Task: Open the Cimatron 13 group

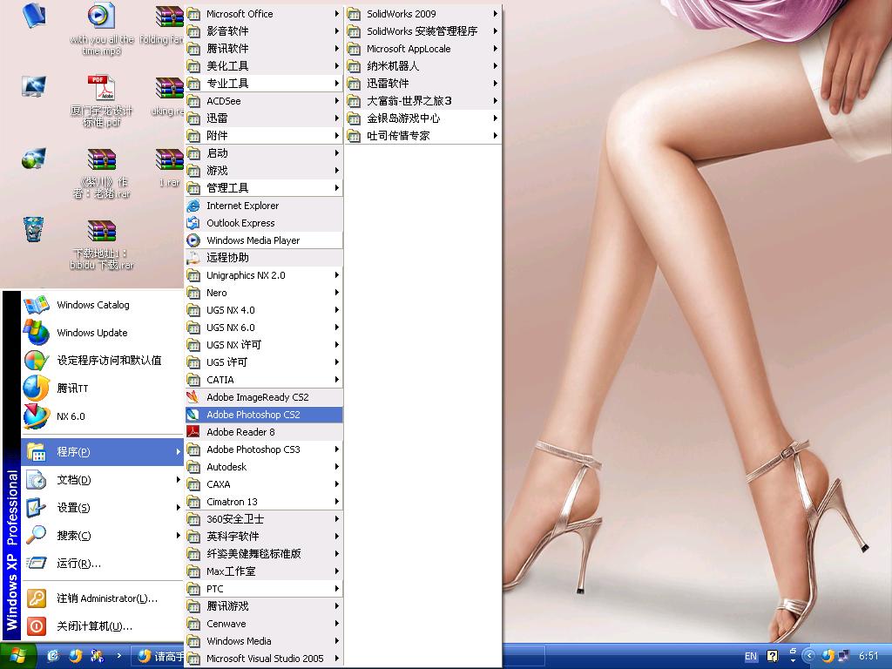Action: 264,502
